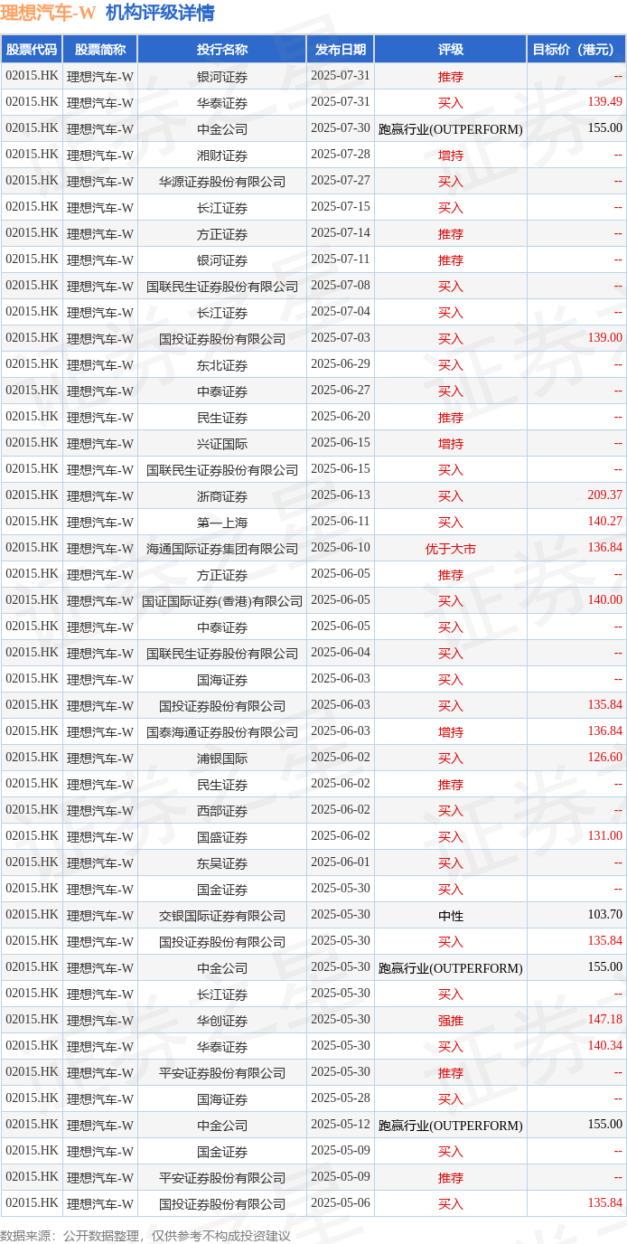Select target price 103.70

[x=604, y=915]
